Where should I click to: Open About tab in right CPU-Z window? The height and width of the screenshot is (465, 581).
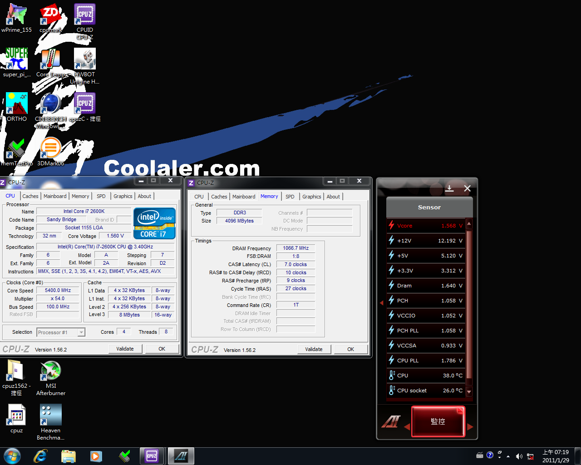click(x=333, y=197)
